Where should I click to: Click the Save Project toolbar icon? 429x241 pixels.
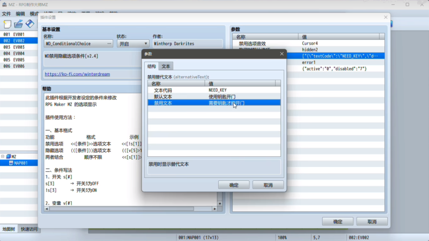(x=30, y=24)
